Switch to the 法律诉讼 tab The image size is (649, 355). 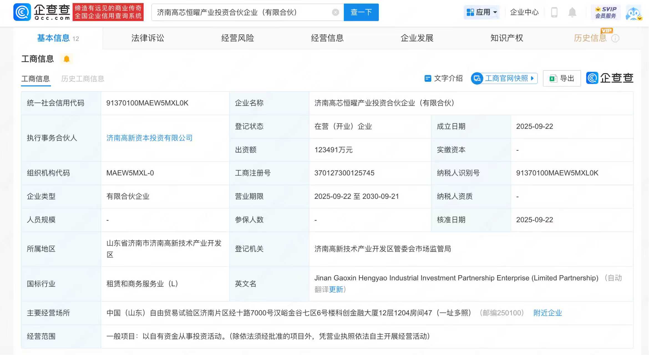(148, 38)
